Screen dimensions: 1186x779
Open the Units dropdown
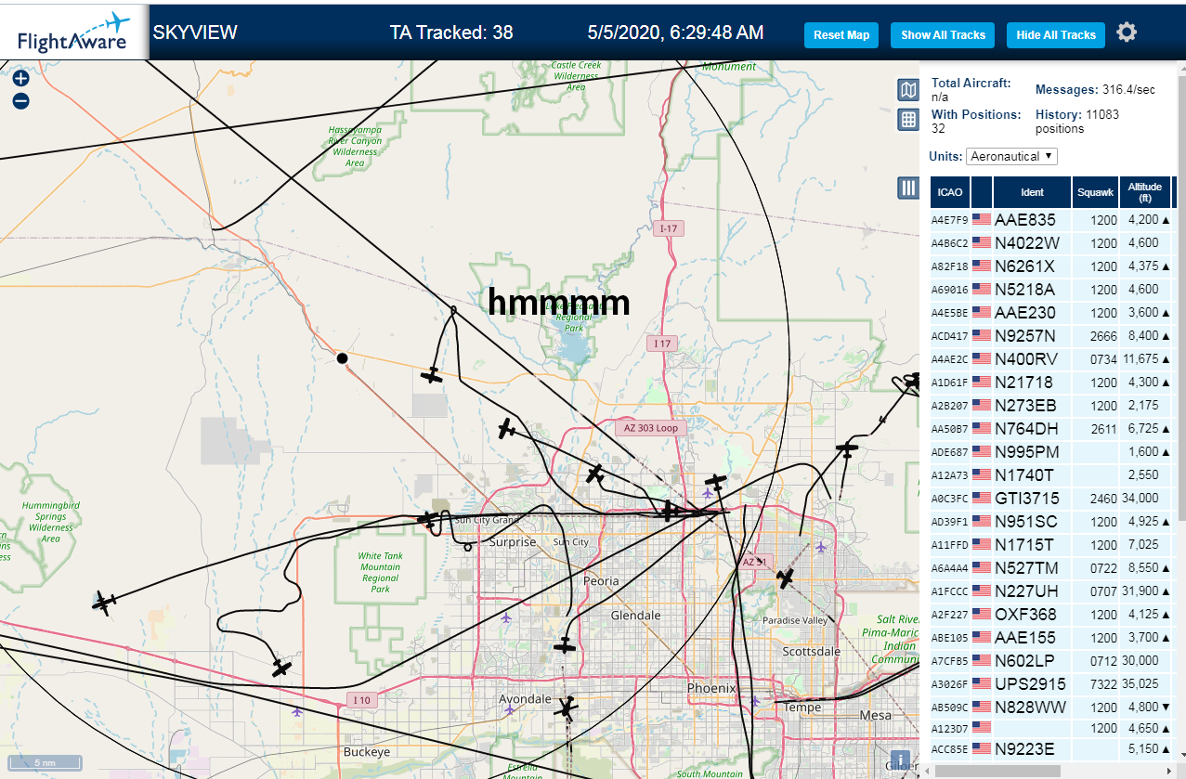tap(1011, 156)
